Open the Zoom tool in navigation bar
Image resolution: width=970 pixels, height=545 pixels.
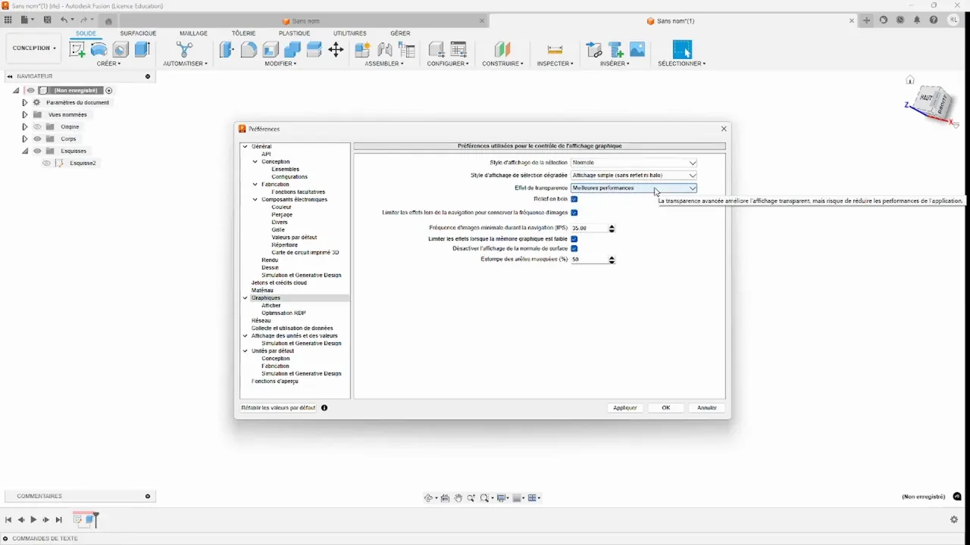coord(471,497)
